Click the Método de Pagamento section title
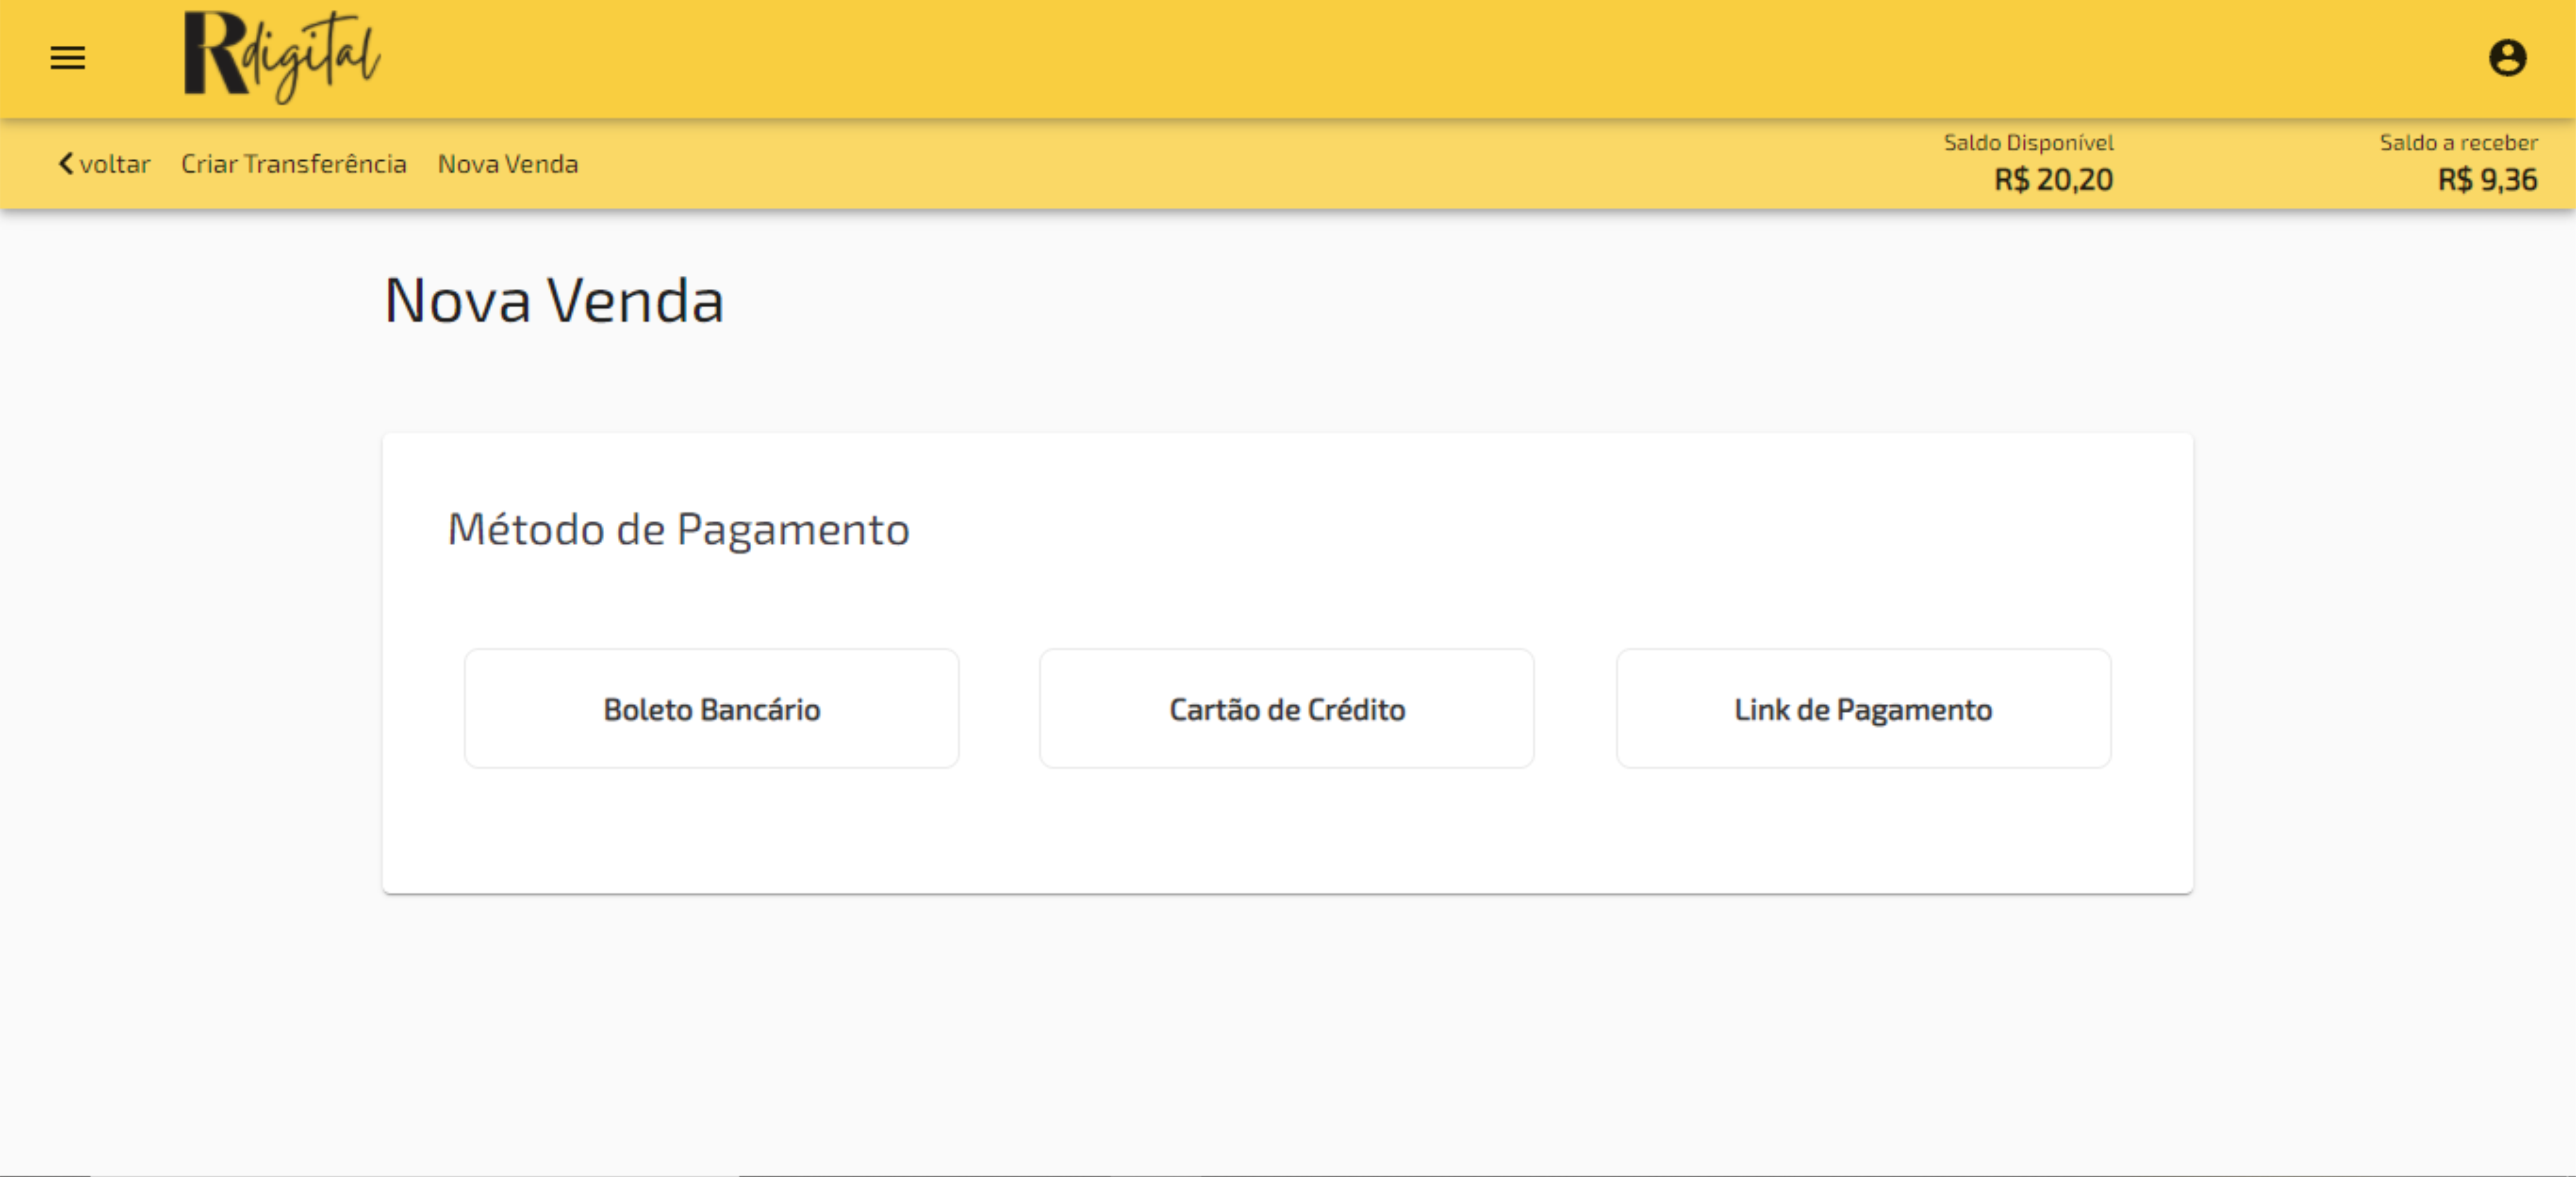The height and width of the screenshot is (1177, 2576). 678,529
